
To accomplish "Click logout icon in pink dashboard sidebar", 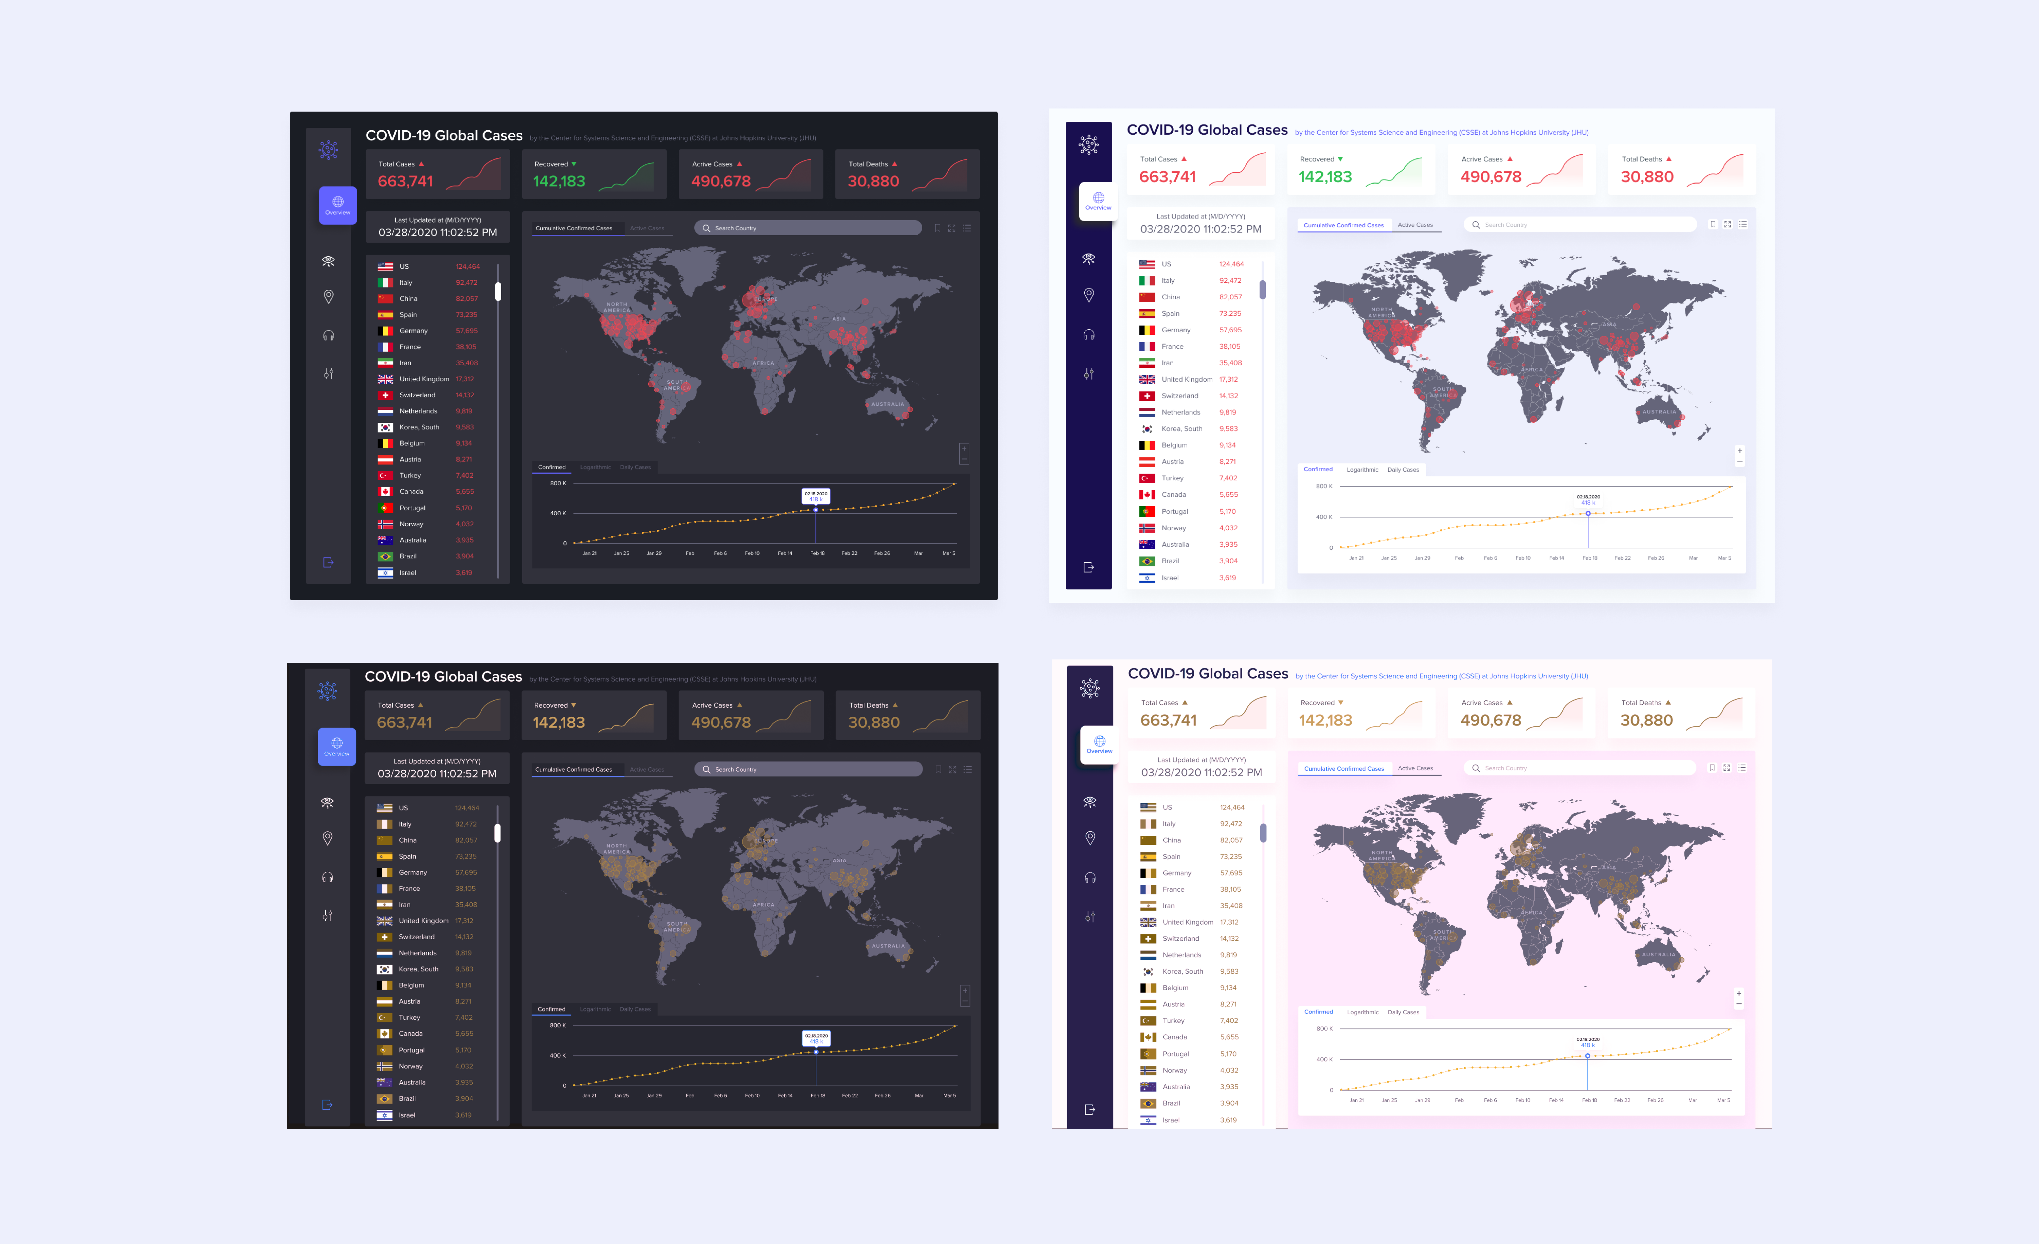I will (x=1090, y=1109).
